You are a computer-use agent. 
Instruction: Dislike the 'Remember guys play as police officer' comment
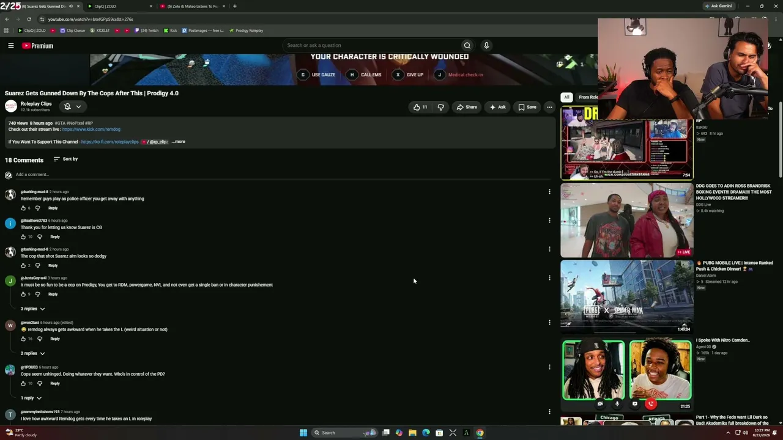[x=37, y=208]
